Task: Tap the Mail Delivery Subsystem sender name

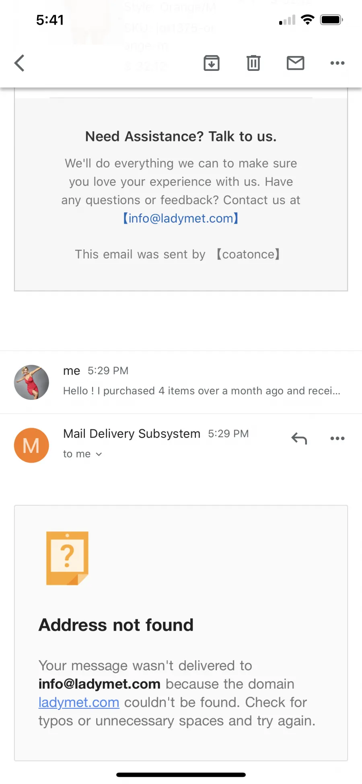Action: tap(132, 434)
